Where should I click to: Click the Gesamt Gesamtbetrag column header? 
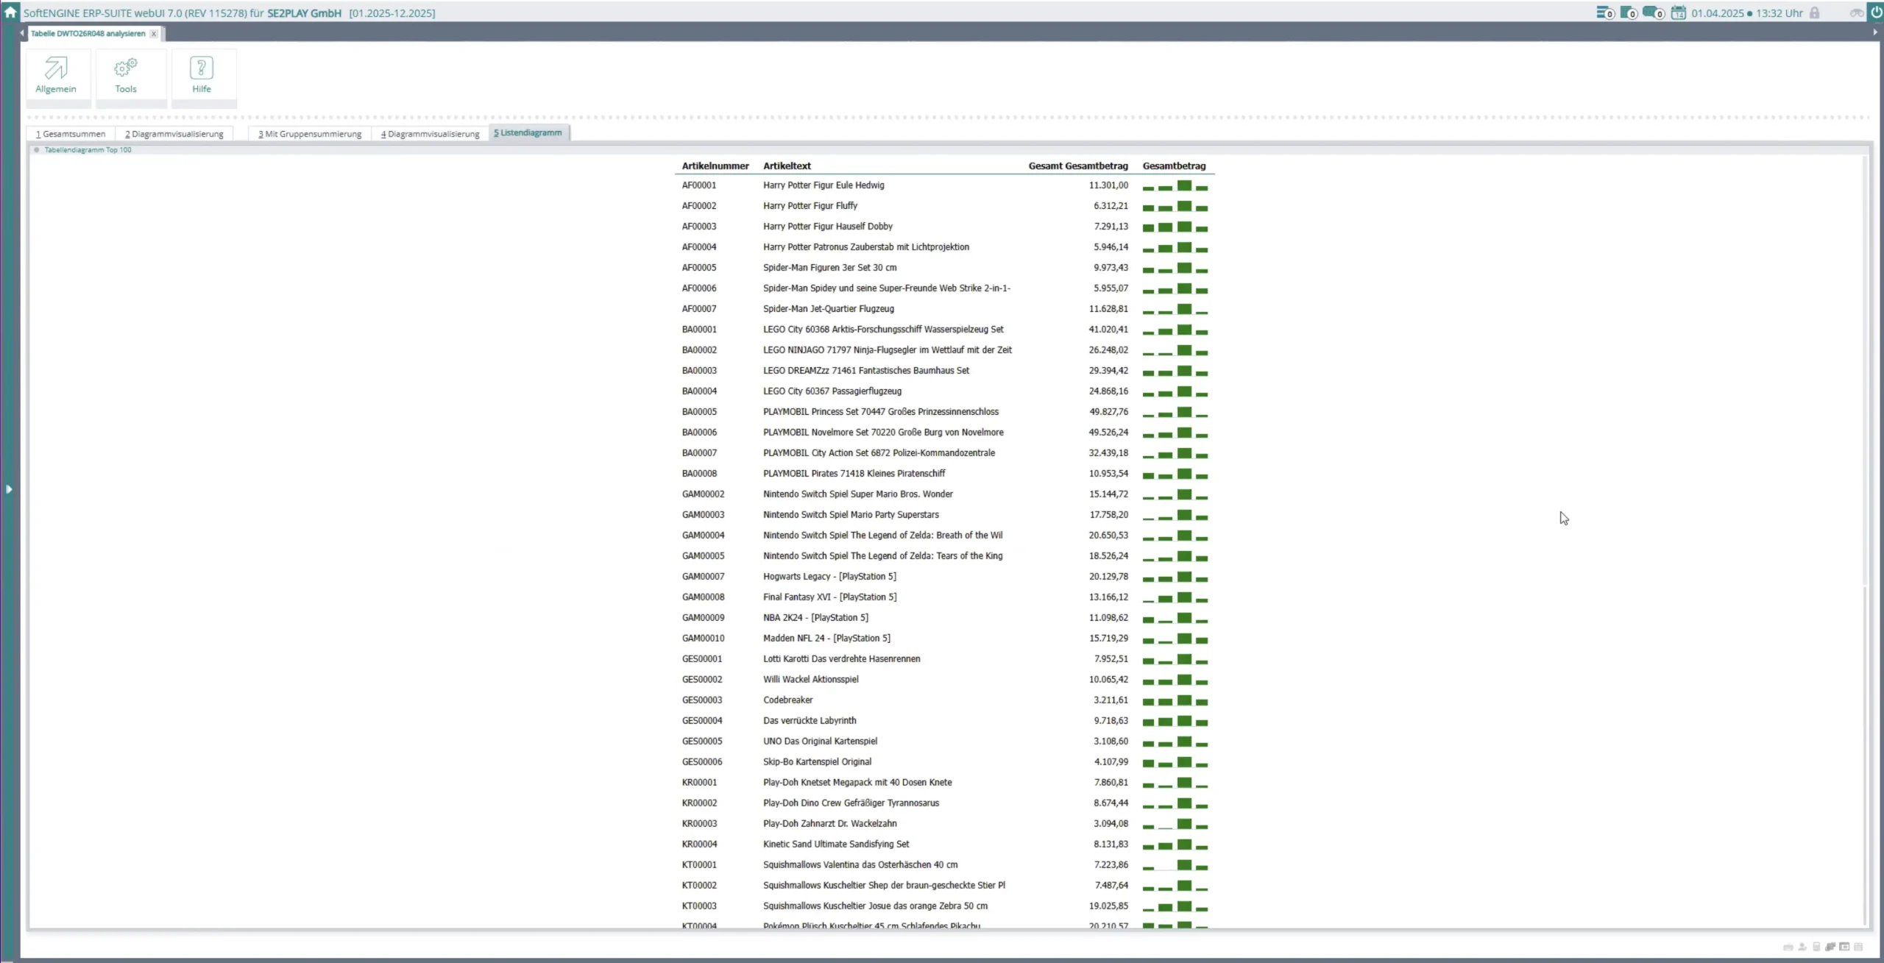tap(1077, 166)
